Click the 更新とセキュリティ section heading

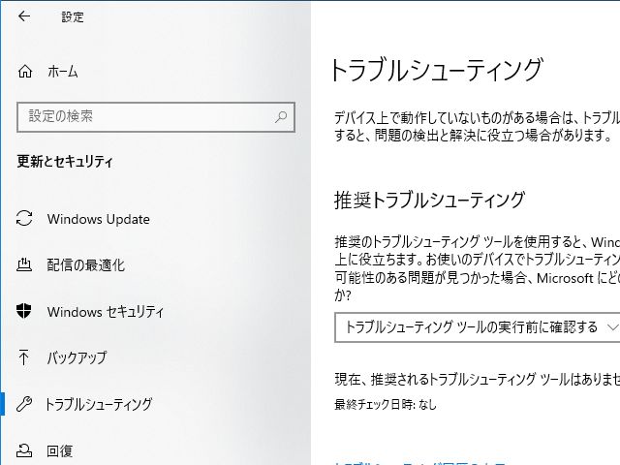65,162
